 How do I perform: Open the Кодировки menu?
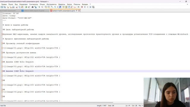(x=23, y=4)
